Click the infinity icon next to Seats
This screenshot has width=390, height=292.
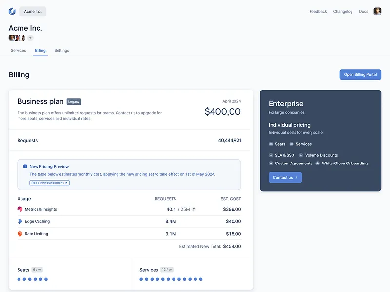coord(271,144)
